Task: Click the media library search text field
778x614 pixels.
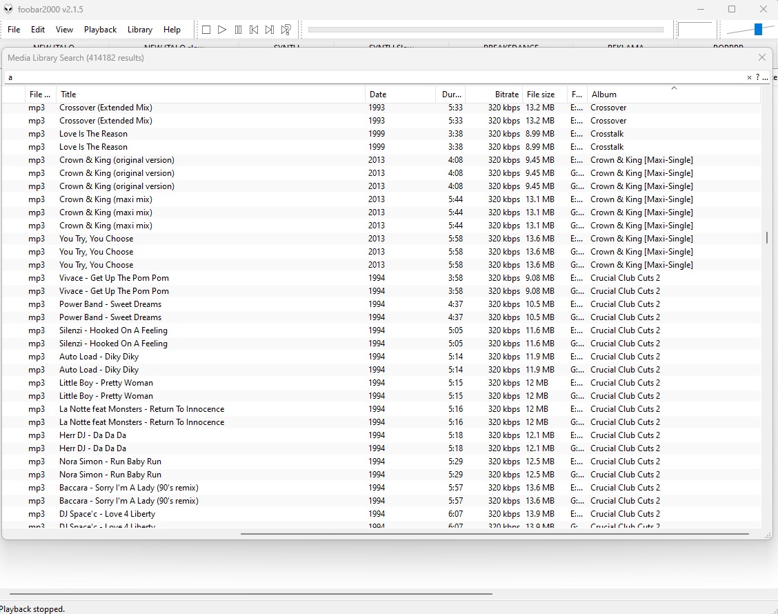Action: pyautogui.click(x=372, y=77)
